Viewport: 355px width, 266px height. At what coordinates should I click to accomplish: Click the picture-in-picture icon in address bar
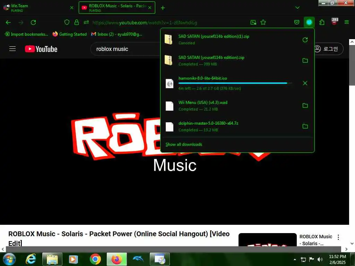[x=253, y=22]
